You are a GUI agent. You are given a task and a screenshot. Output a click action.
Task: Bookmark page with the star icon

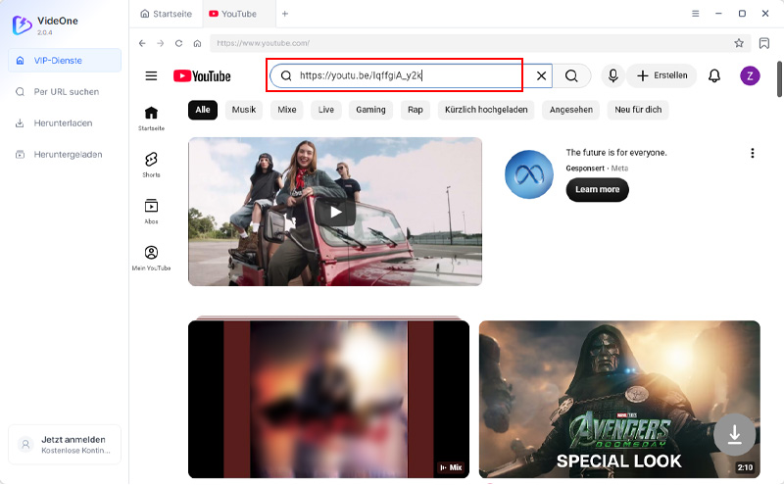[x=739, y=43]
